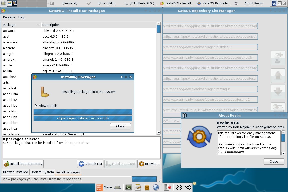Click the upper progress bar in Installing Packages
This screenshot has height=192, width=288.
(83, 112)
